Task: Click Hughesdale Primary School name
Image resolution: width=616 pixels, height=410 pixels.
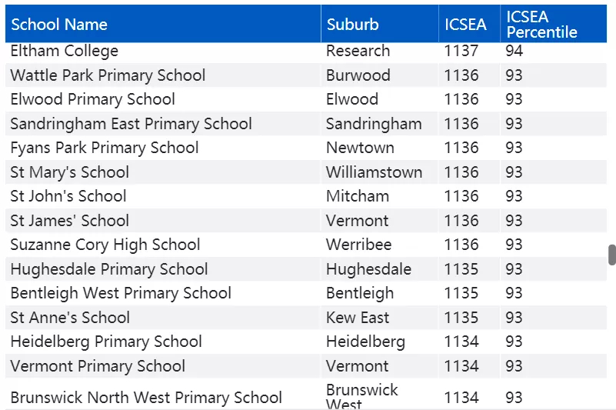Action: click(x=109, y=269)
